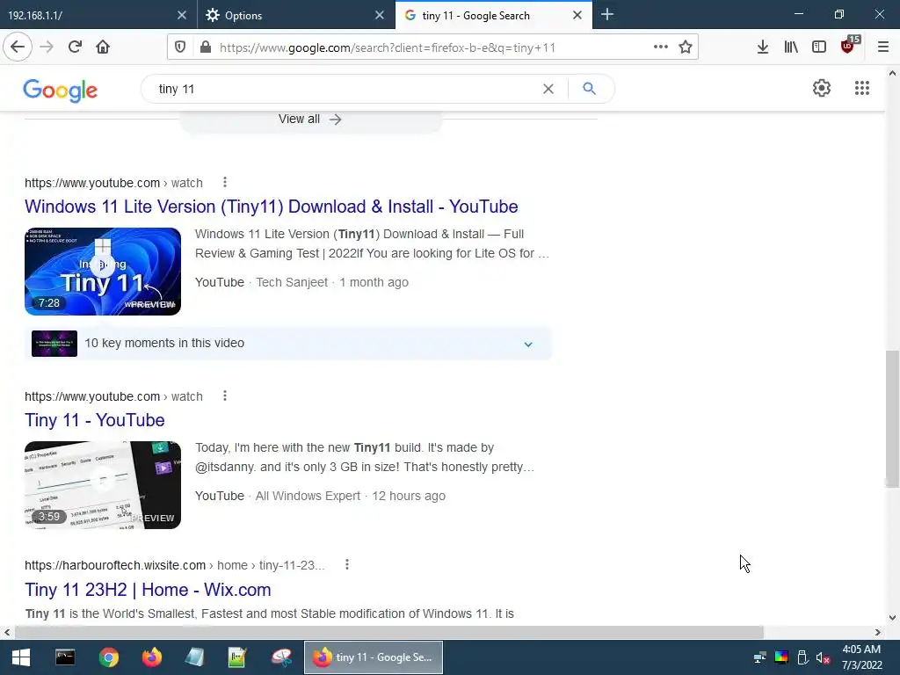The width and height of the screenshot is (900, 675).
Task: Close the 192.168.1.1 tab
Action: point(182,16)
